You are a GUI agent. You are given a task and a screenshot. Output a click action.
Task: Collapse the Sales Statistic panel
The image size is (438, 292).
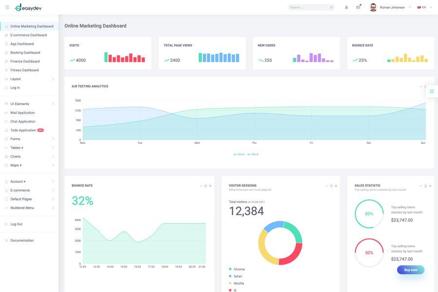coord(420,185)
